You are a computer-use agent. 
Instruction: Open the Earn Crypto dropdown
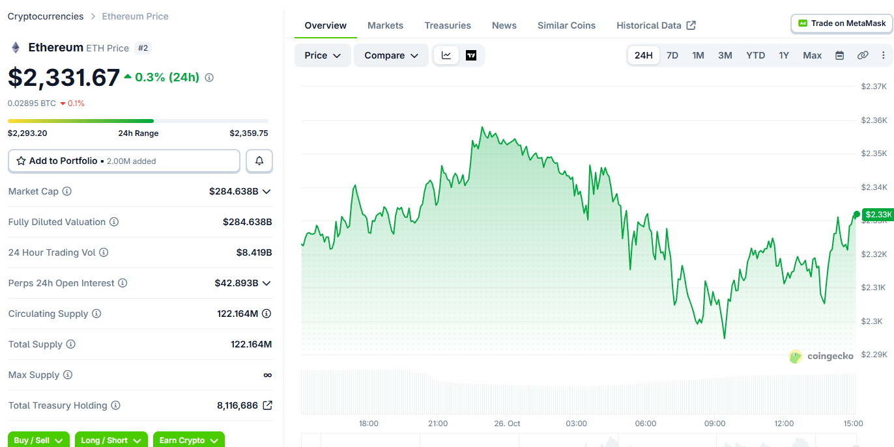point(189,440)
